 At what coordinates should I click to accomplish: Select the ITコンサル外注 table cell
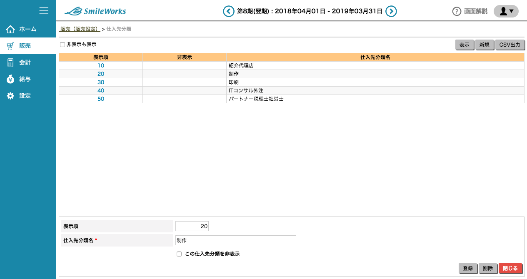375,90
